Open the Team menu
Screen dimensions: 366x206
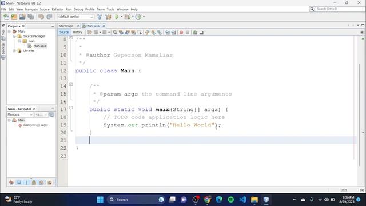click(101, 9)
